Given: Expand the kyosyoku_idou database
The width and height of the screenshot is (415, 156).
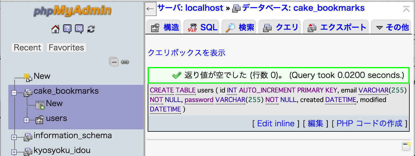Looking at the screenshot, I should coord(14,152).
